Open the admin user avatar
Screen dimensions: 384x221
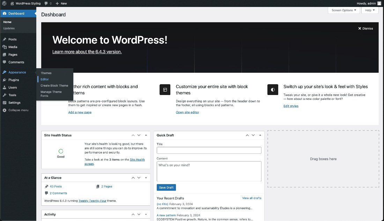(379, 3)
